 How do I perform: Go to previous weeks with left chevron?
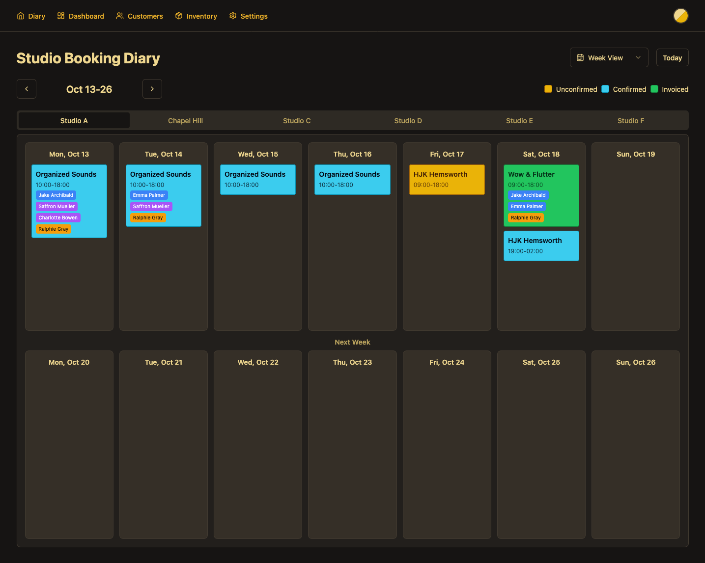tap(27, 89)
